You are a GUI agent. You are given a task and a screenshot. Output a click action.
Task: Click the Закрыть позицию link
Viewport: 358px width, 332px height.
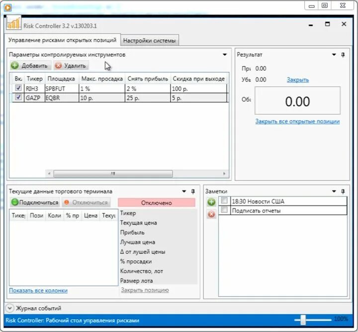pyautogui.click(x=145, y=290)
